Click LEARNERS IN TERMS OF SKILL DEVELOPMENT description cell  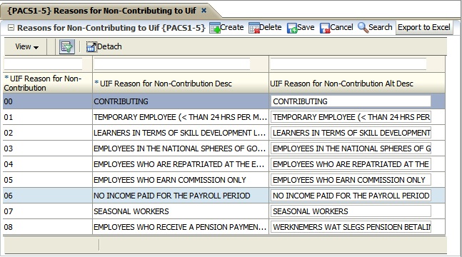(x=181, y=133)
